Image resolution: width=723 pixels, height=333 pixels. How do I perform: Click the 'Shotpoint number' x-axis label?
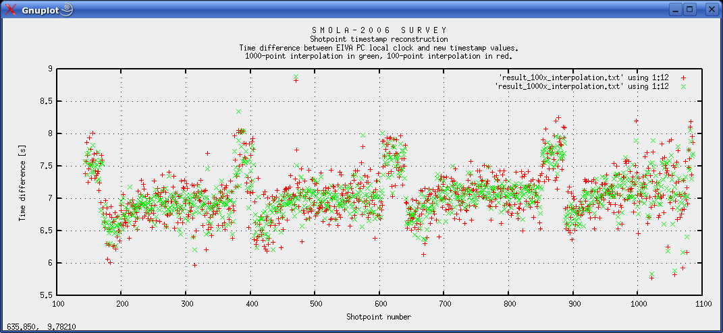tap(379, 316)
